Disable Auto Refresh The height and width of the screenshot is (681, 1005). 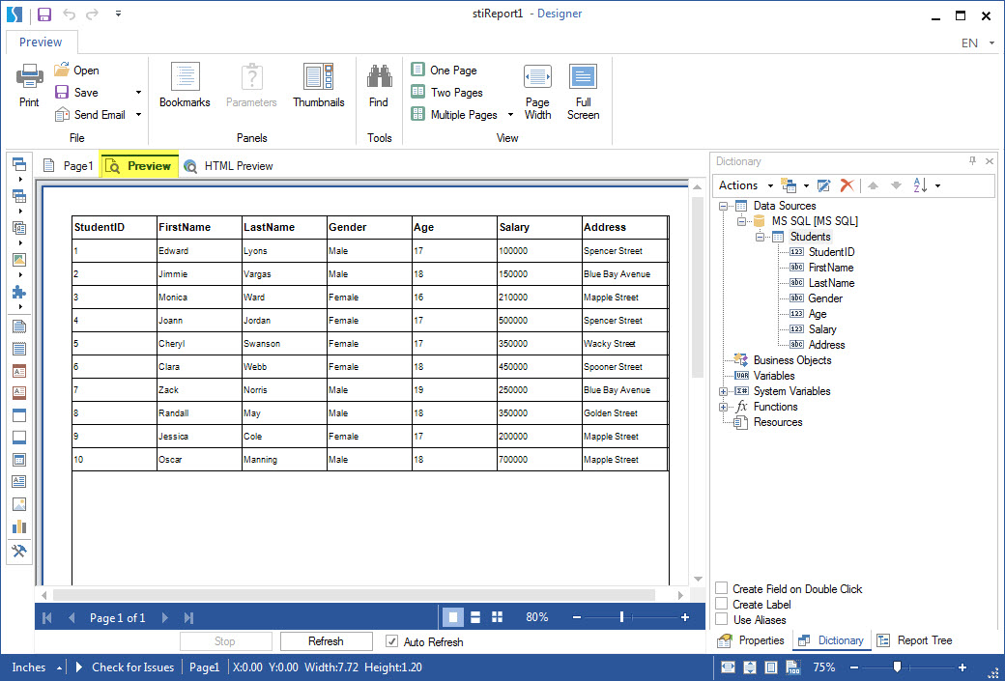pyautogui.click(x=391, y=641)
